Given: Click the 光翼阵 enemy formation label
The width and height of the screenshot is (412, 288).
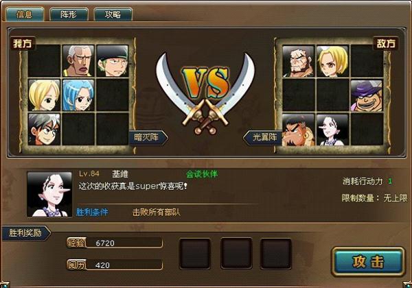Looking at the screenshot, I should point(263,137).
